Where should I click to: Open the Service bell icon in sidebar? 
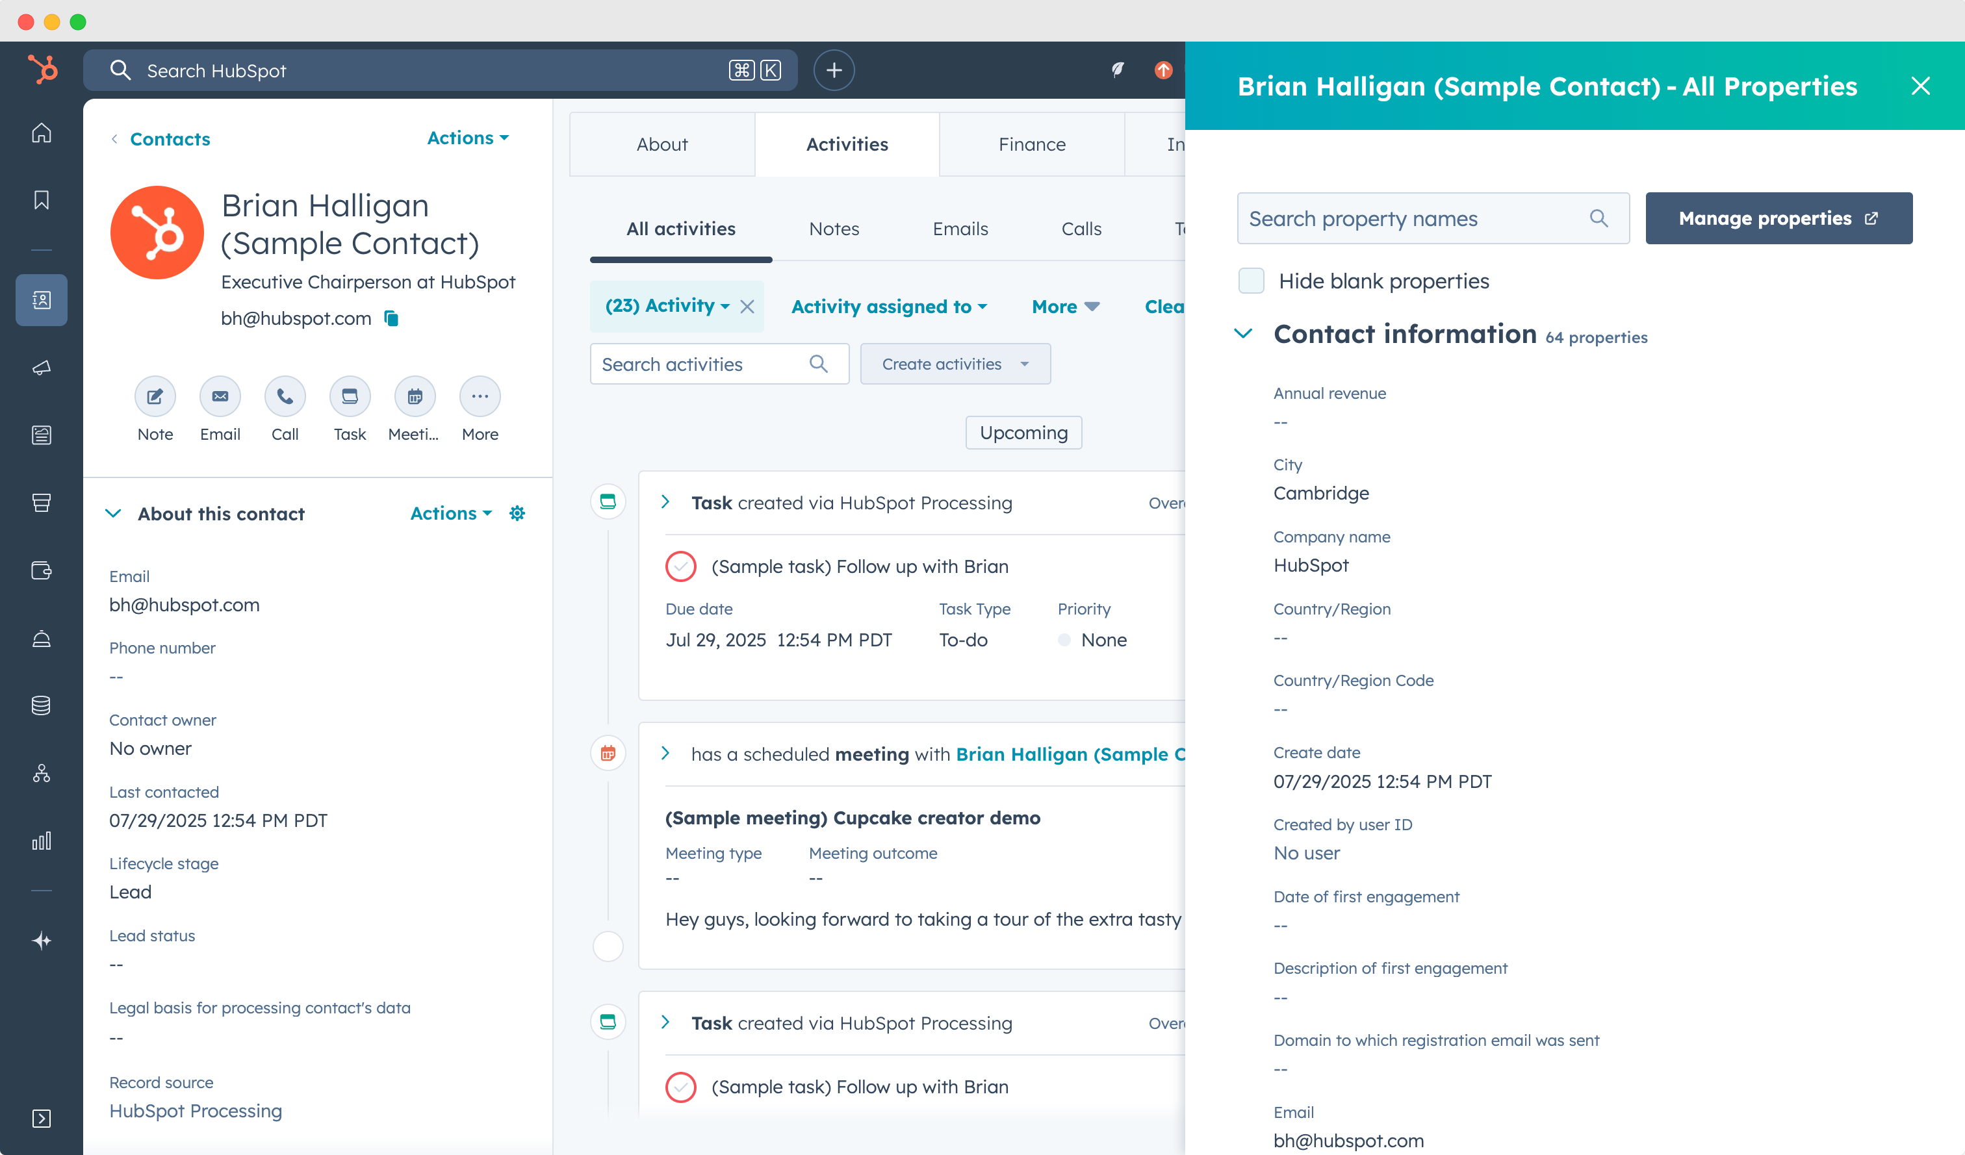click(42, 639)
